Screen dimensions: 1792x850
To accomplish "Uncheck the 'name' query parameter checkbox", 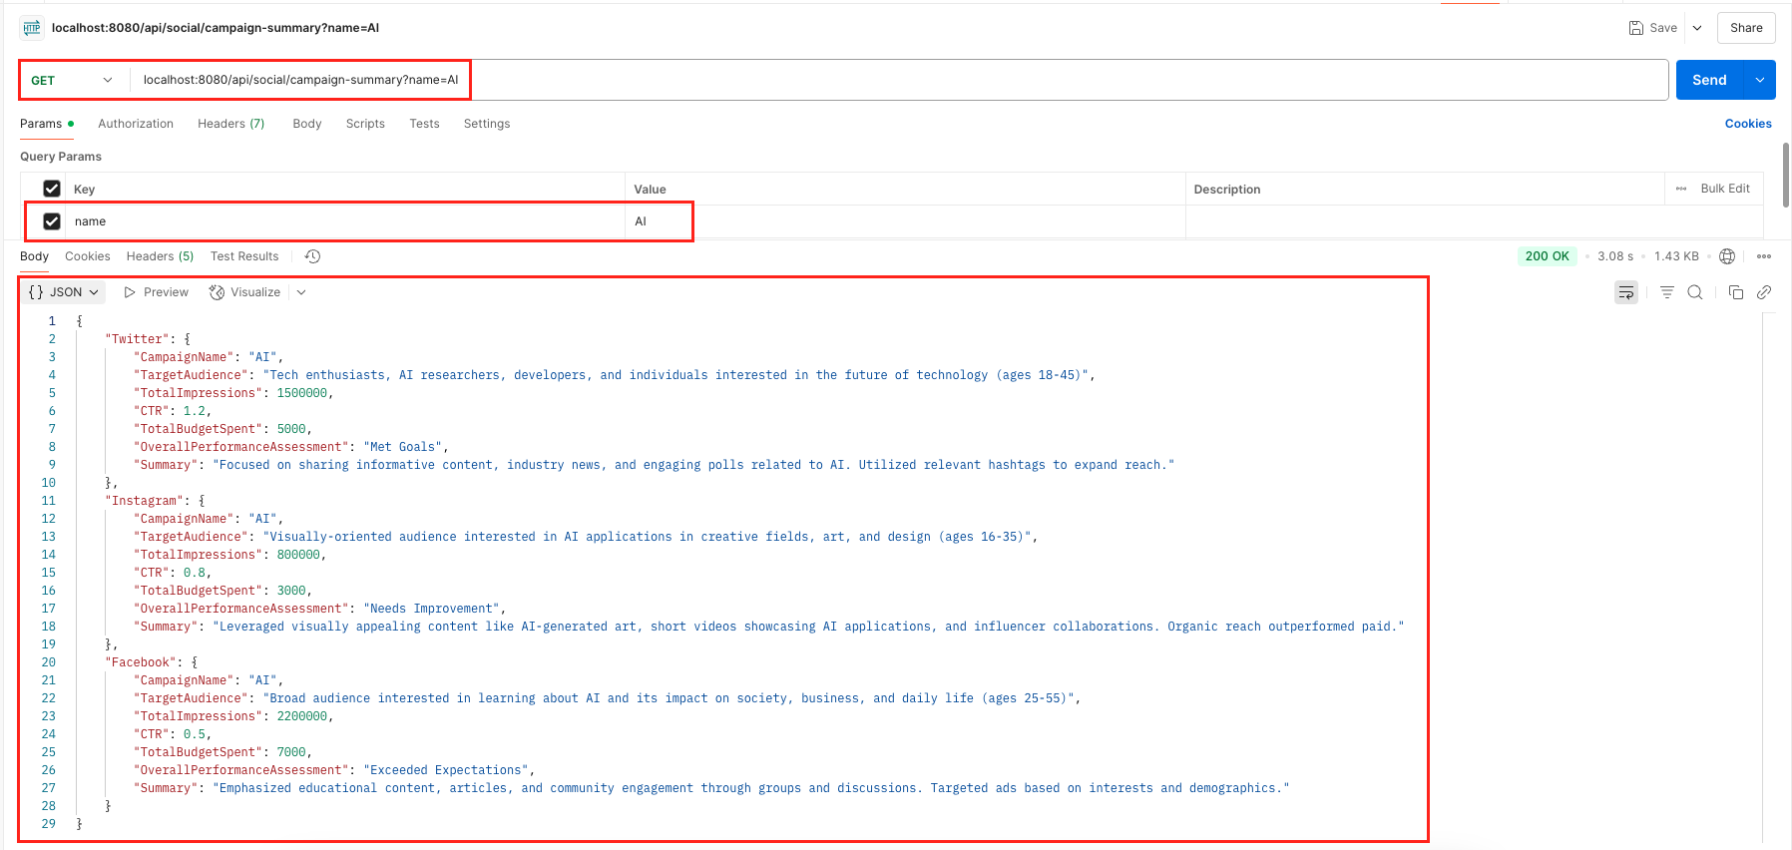I will pyautogui.click(x=52, y=221).
